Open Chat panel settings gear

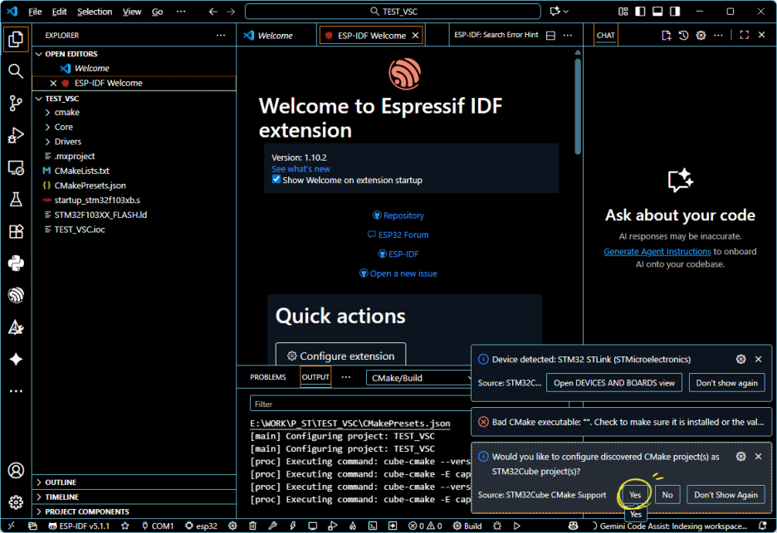pos(701,35)
